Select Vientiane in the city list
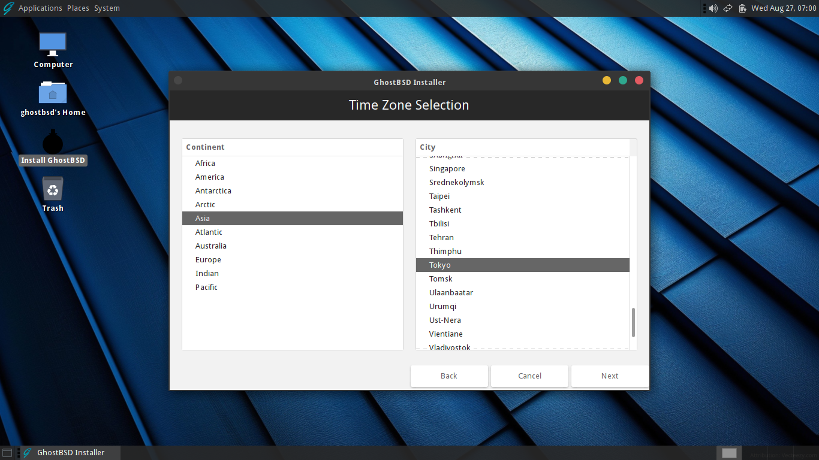The height and width of the screenshot is (460, 819). coord(523,334)
